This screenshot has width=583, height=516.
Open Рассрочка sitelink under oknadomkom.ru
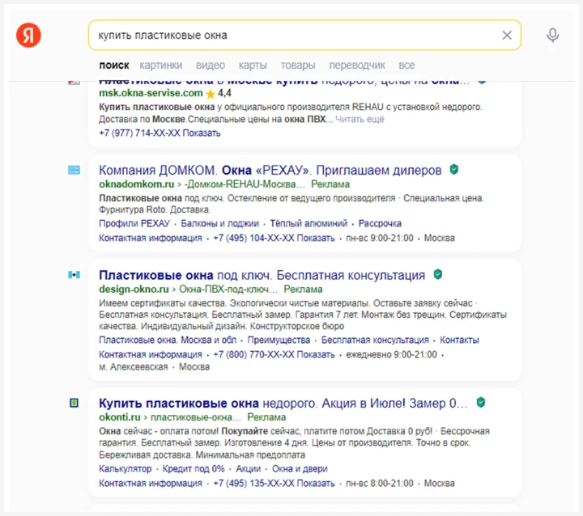coord(380,223)
